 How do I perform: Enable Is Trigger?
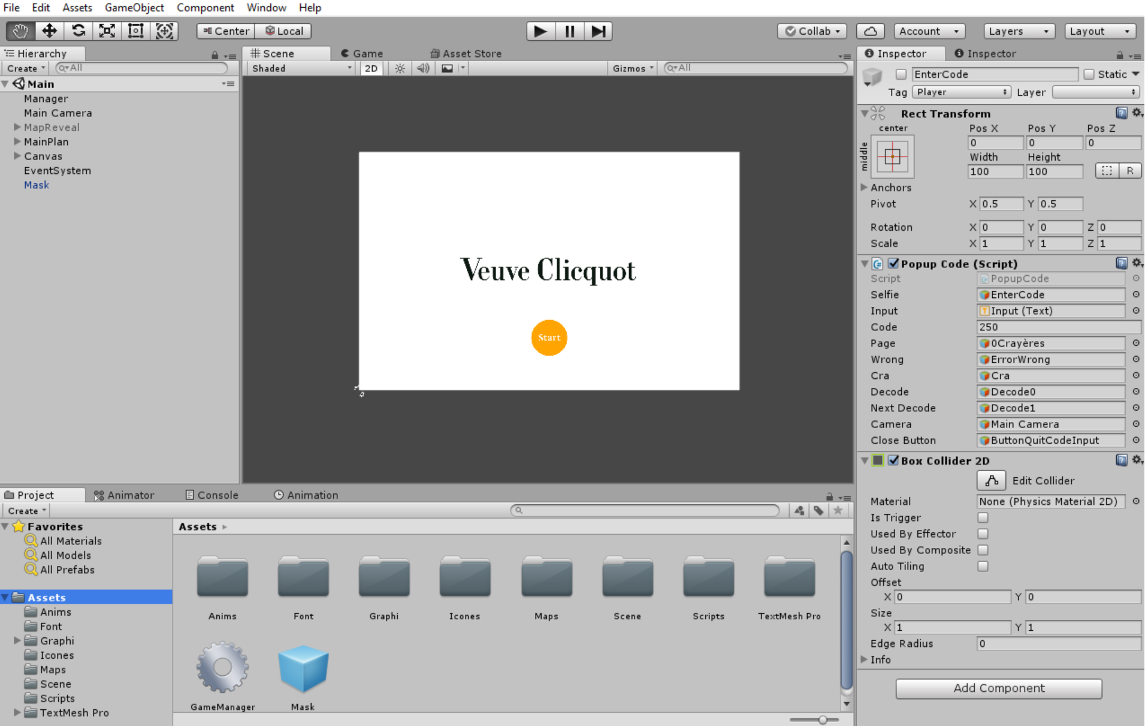click(983, 517)
